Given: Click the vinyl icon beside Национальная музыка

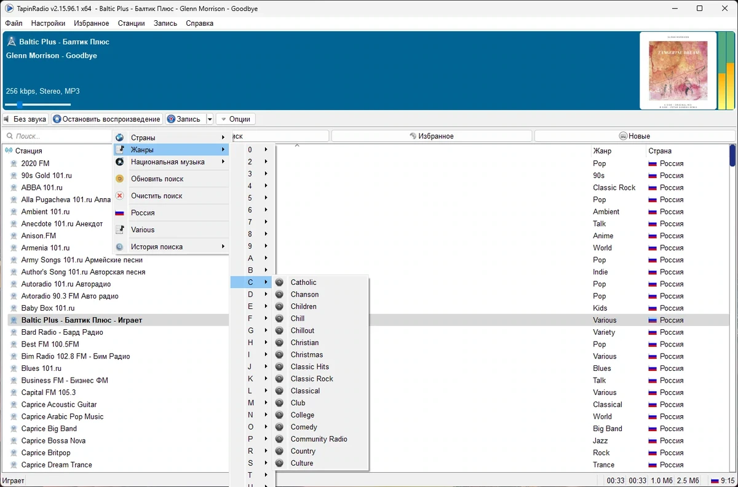Looking at the screenshot, I should 119,162.
